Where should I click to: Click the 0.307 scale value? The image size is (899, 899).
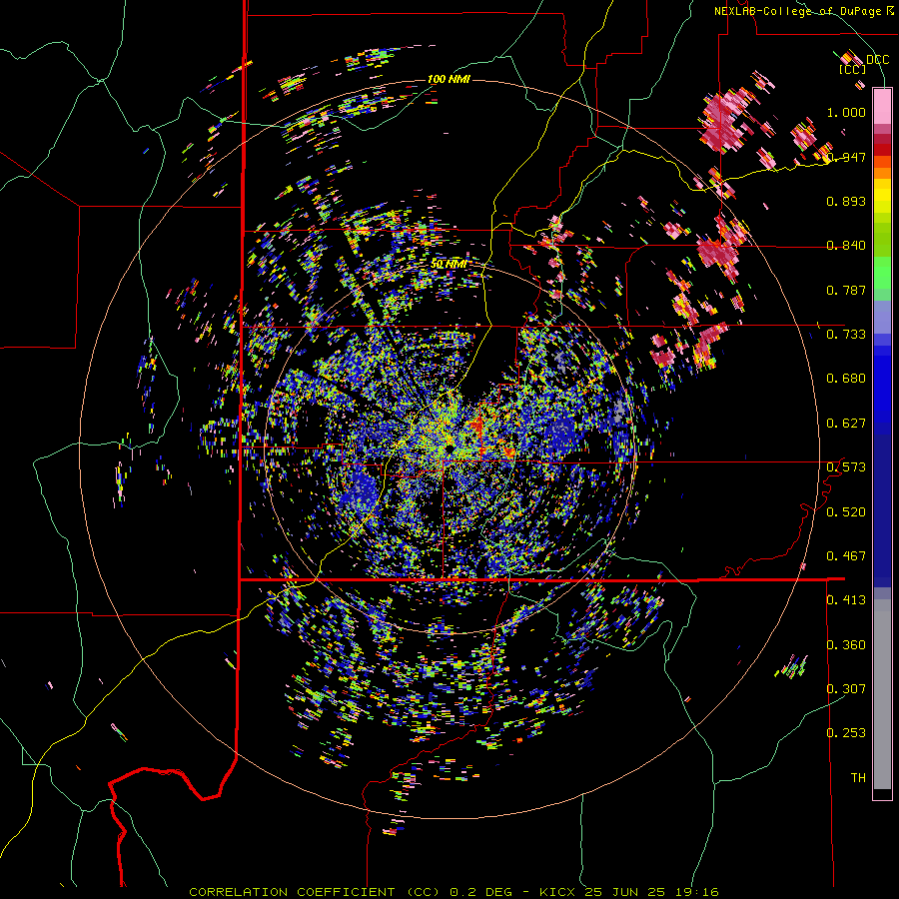tap(846, 689)
